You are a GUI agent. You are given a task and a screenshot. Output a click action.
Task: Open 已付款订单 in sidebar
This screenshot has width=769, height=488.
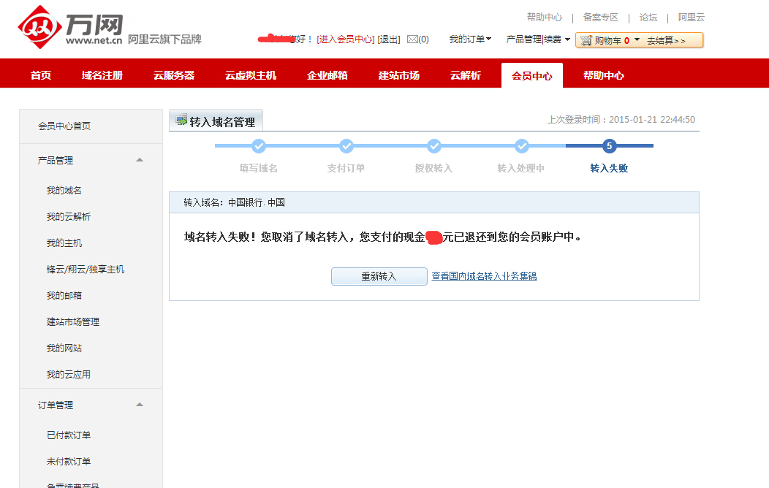pyautogui.click(x=69, y=435)
